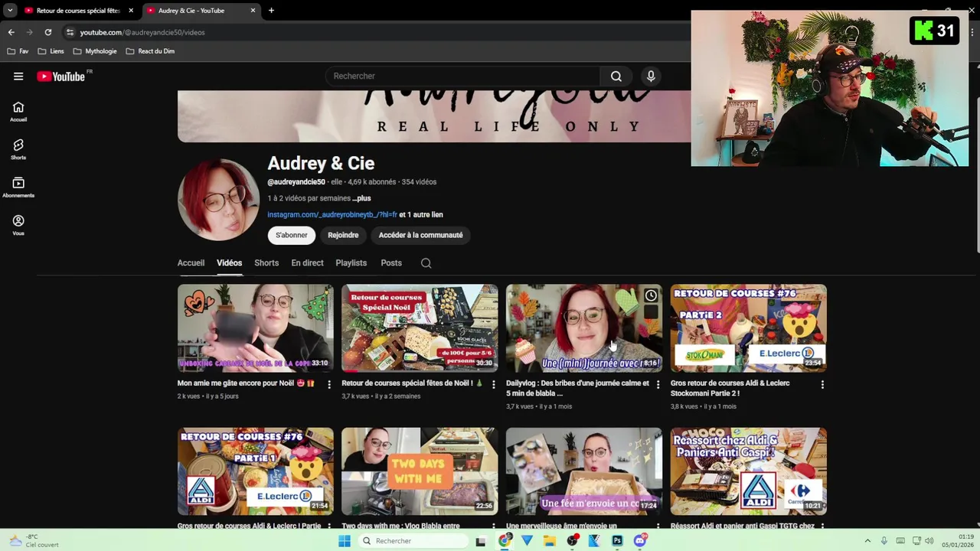
Task: View site information icon in the address bar
Action: 70,32
